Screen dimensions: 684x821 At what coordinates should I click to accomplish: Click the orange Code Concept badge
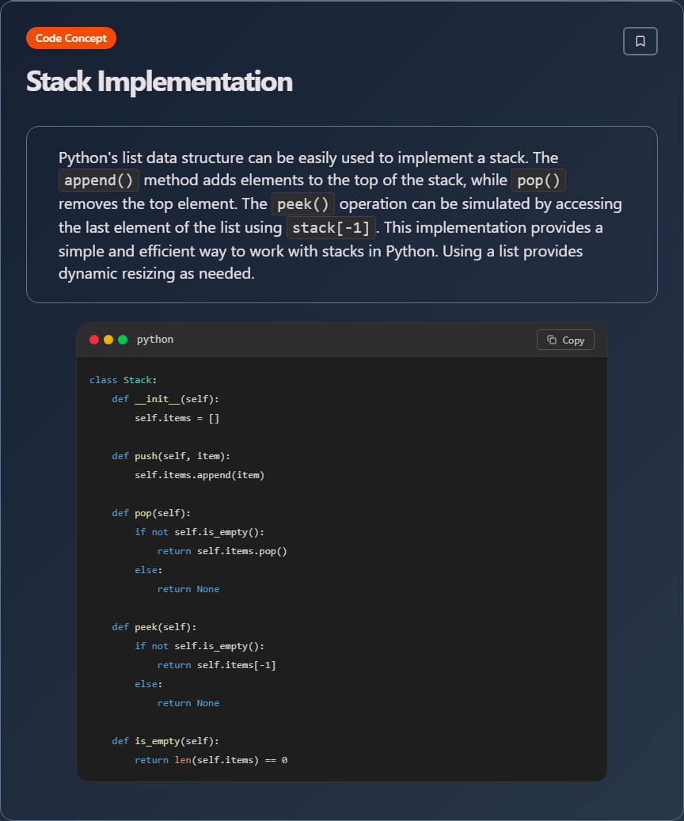71,38
